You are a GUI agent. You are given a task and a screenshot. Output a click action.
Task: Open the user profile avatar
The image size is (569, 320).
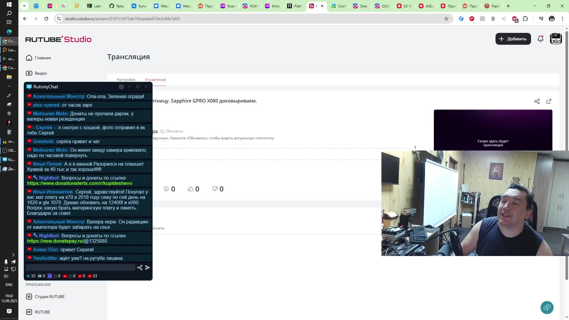click(556, 39)
